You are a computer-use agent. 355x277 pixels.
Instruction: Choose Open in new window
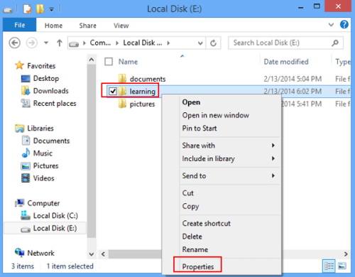216,115
